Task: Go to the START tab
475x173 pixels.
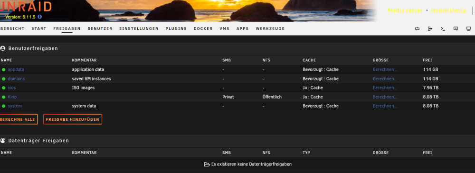Action: pyautogui.click(x=39, y=29)
